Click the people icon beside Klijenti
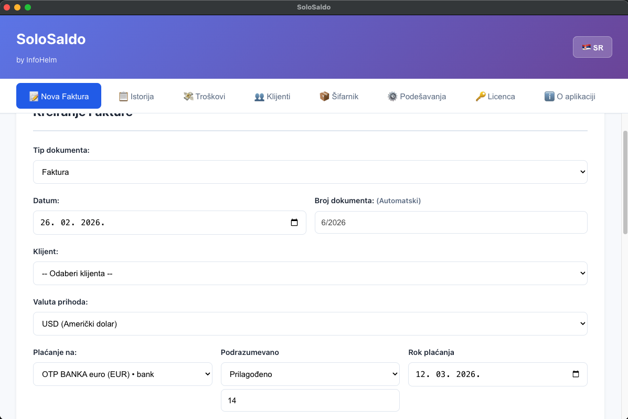The width and height of the screenshot is (628, 419). coord(259,97)
